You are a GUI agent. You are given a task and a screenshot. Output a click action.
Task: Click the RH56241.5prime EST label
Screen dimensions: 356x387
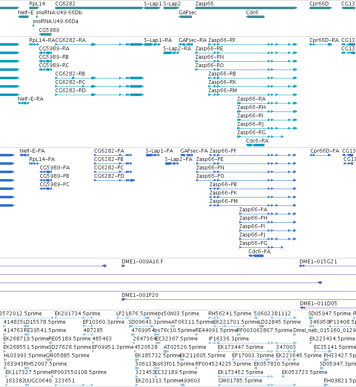coord(230,314)
